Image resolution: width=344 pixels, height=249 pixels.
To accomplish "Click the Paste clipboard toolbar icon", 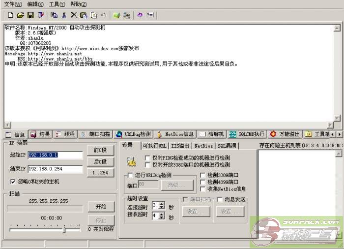I will 84,15.
